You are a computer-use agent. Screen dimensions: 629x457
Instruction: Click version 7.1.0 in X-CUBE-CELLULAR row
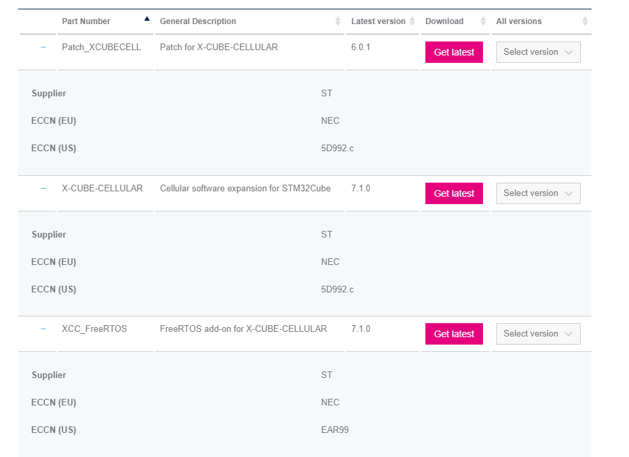point(360,188)
